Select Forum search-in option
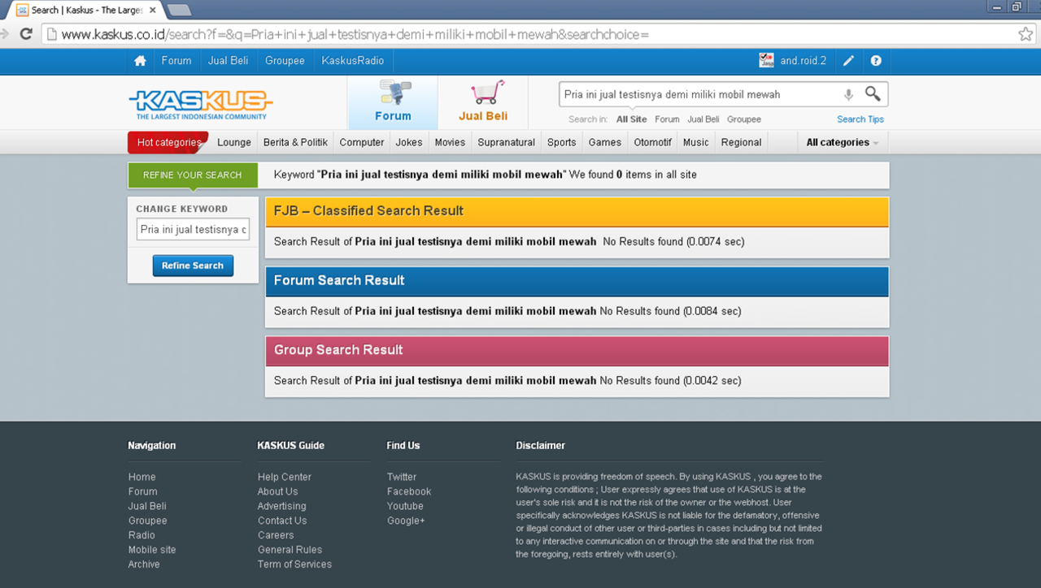1041x588 pixels. click(667, 119)
